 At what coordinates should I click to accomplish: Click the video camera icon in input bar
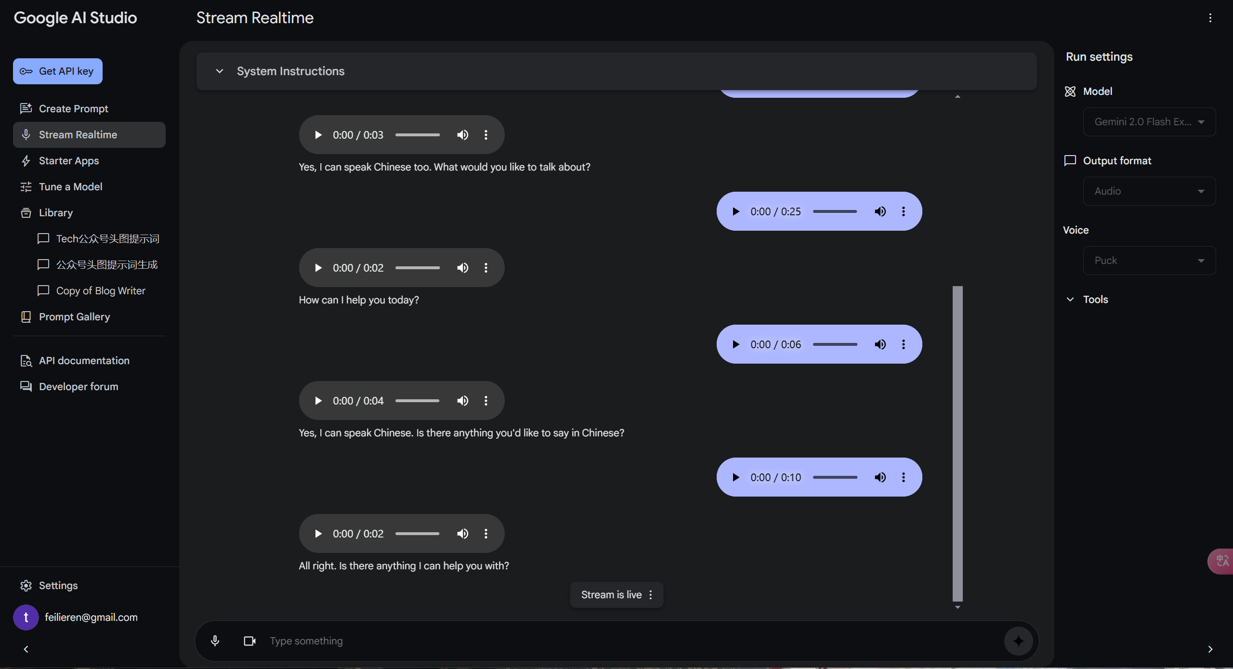click(x=249, y=641)
